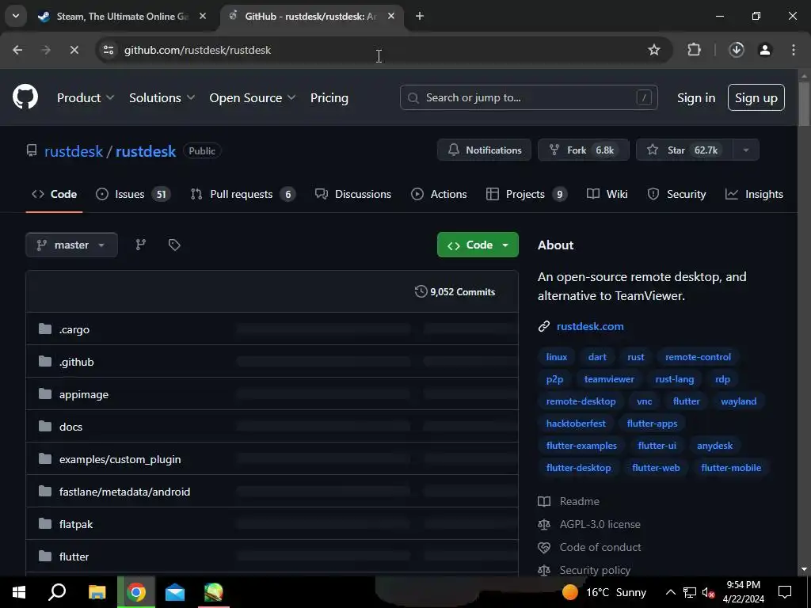Open the master branch dropdown
The height and width of the screenshot is (608, 811).
71,245
